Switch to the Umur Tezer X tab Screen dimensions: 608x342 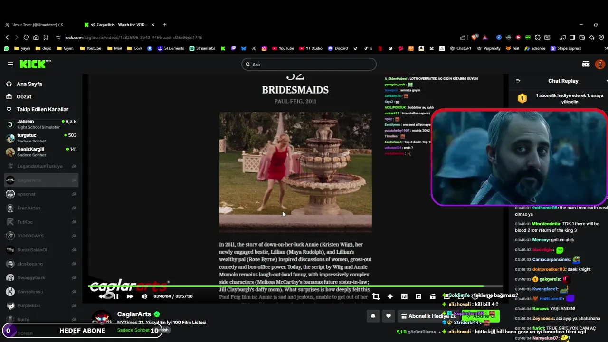[x=38, y=25]
